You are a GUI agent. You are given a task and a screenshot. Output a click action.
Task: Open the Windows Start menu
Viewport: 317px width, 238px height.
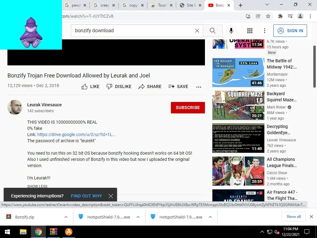7,232
